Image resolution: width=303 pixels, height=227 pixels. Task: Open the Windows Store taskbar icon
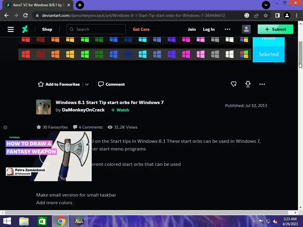42,221
